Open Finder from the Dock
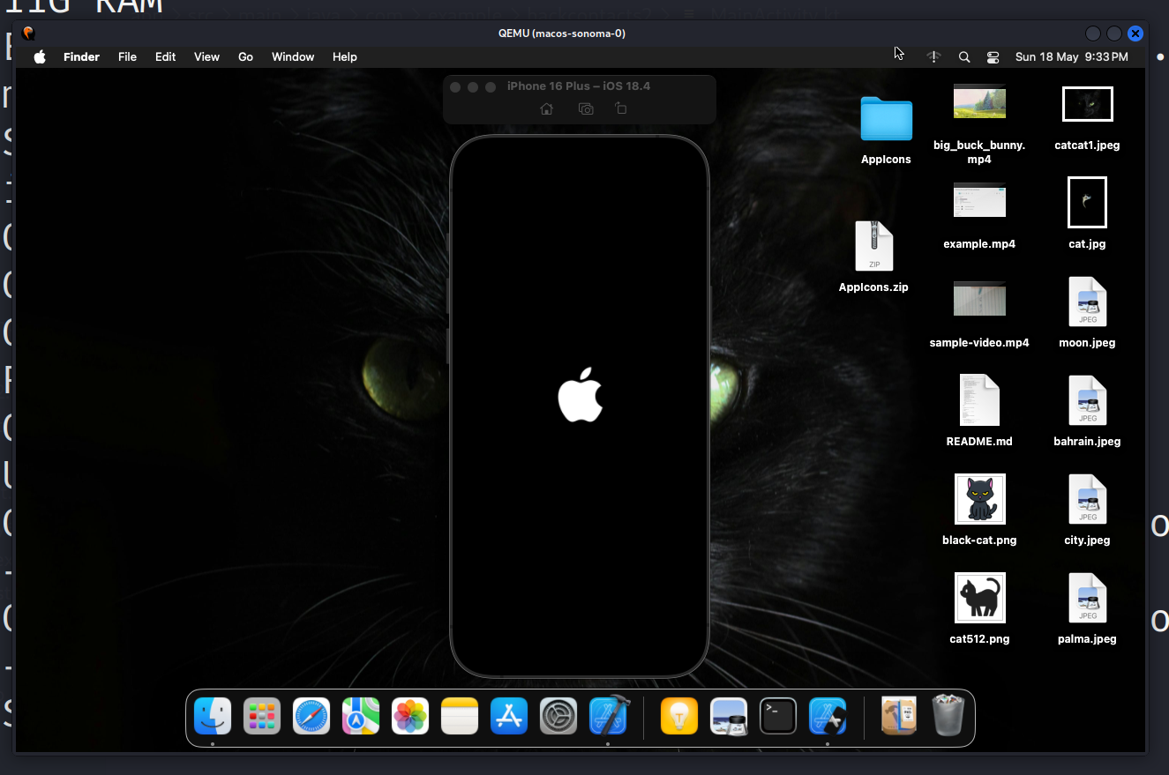1169x775 pixels. (213, 716)
